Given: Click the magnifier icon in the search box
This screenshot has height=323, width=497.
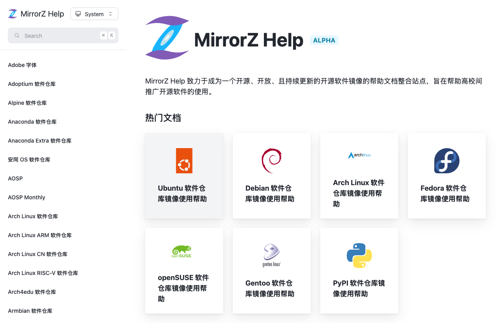Looking at the screenshot, I should coord(17,35).
